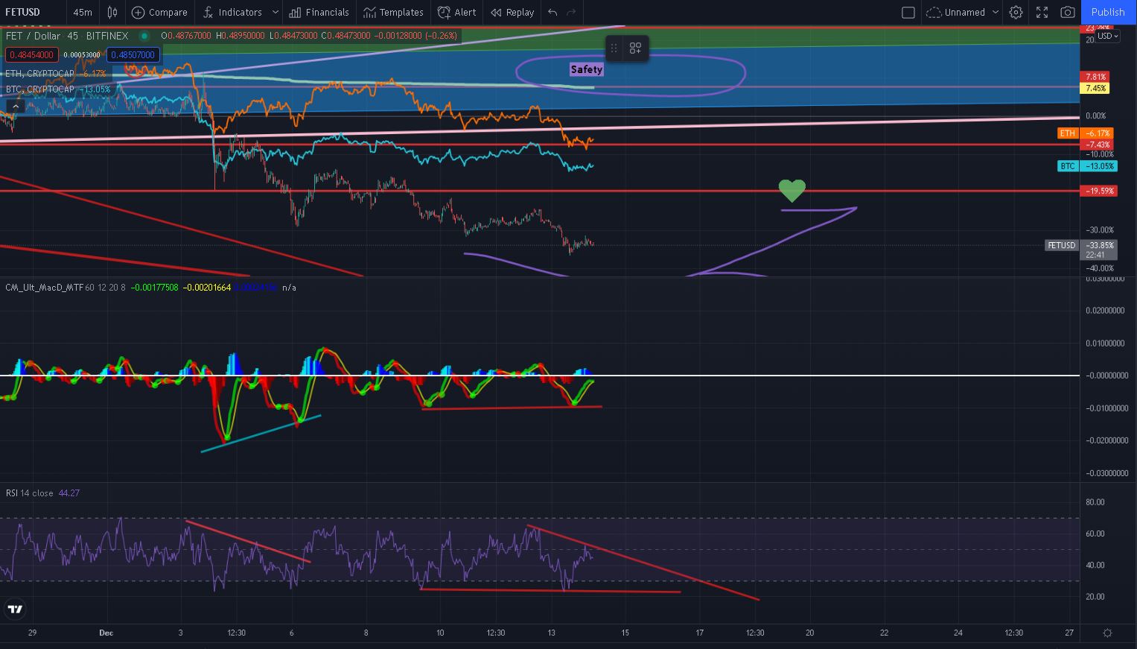Select the RSI 14 close indicator title
Image resolution: width=1137 pixels, height=649 pixels.
tap(30, 493)
